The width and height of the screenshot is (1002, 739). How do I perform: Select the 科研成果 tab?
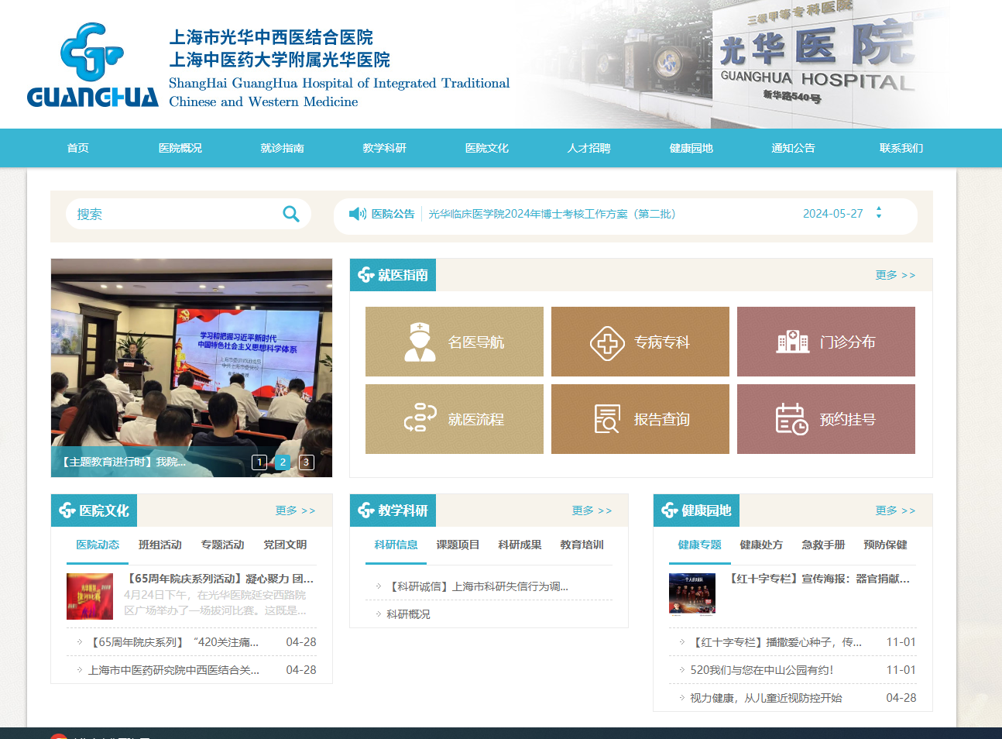tap(520, 545)
